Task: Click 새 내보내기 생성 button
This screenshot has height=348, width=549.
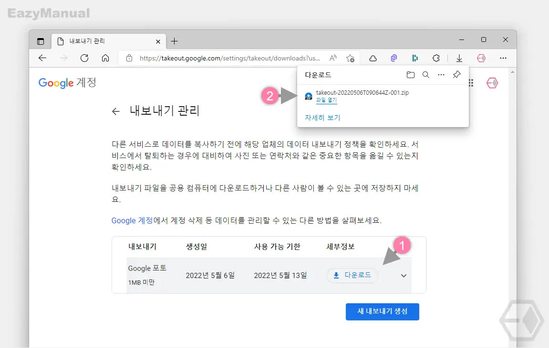Action: pyautogui.click(x=383, y=312)
